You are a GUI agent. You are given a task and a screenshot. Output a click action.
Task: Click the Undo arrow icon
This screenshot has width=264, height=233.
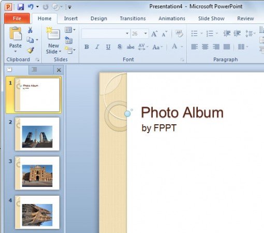[x=31, y=7]
